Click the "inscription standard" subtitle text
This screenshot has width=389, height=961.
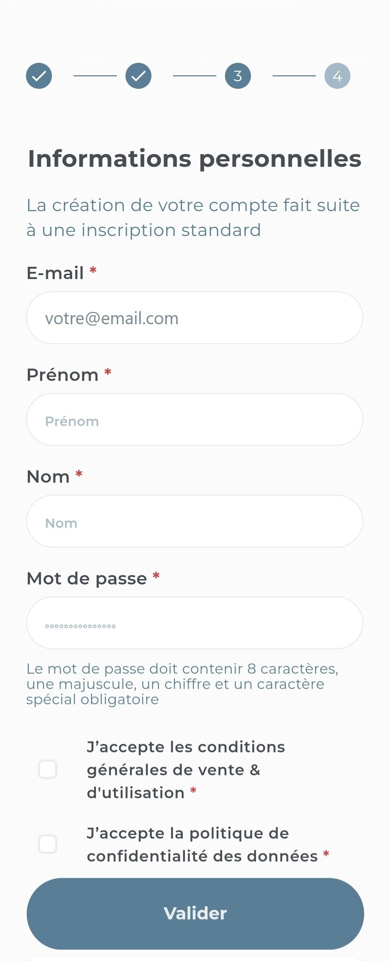pyautogui.click(x=193, y=217)
